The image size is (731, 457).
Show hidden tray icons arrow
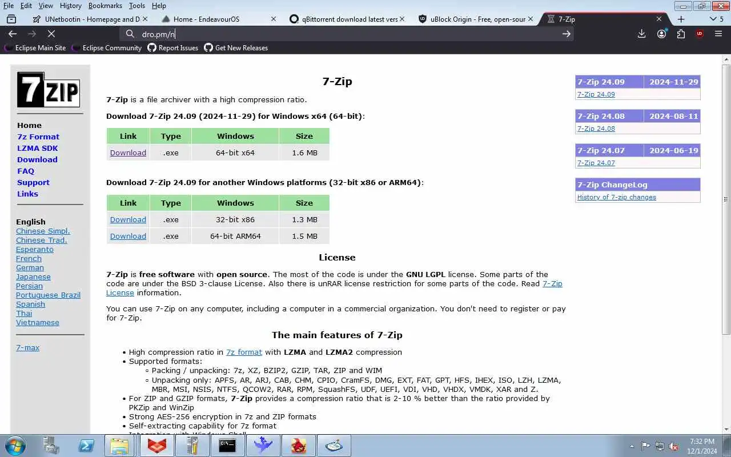(632, 446)
